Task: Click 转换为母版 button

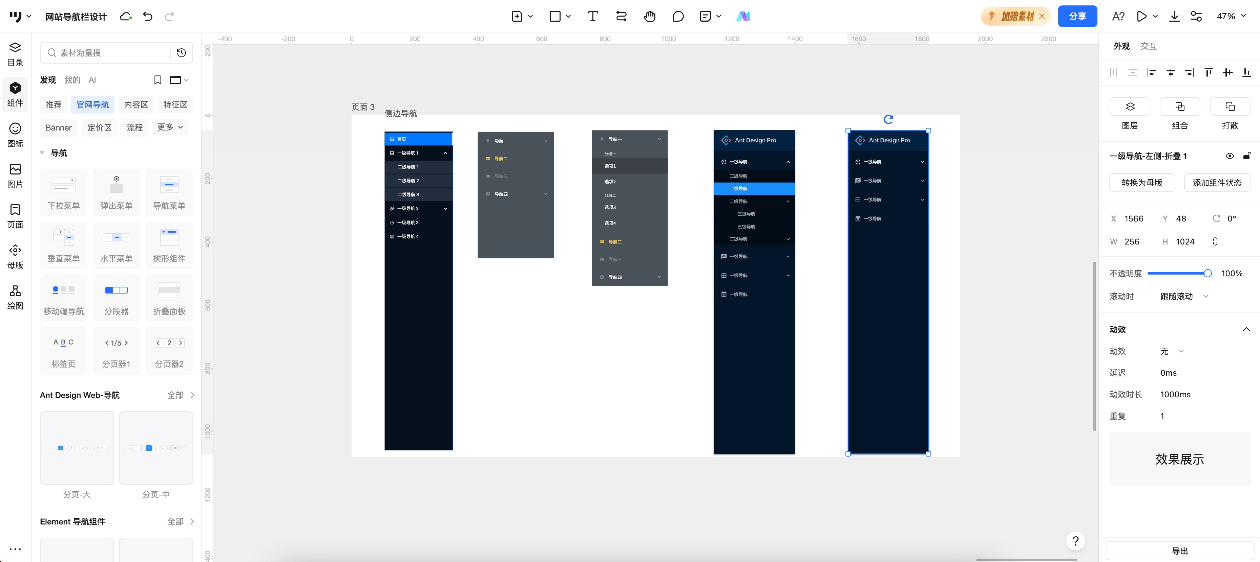Action: [x=1142, y=183]
